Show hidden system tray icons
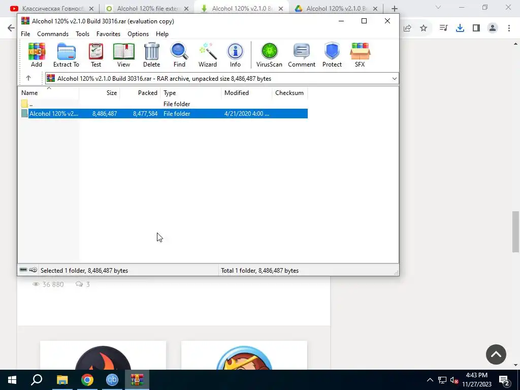 pos(430,380)
